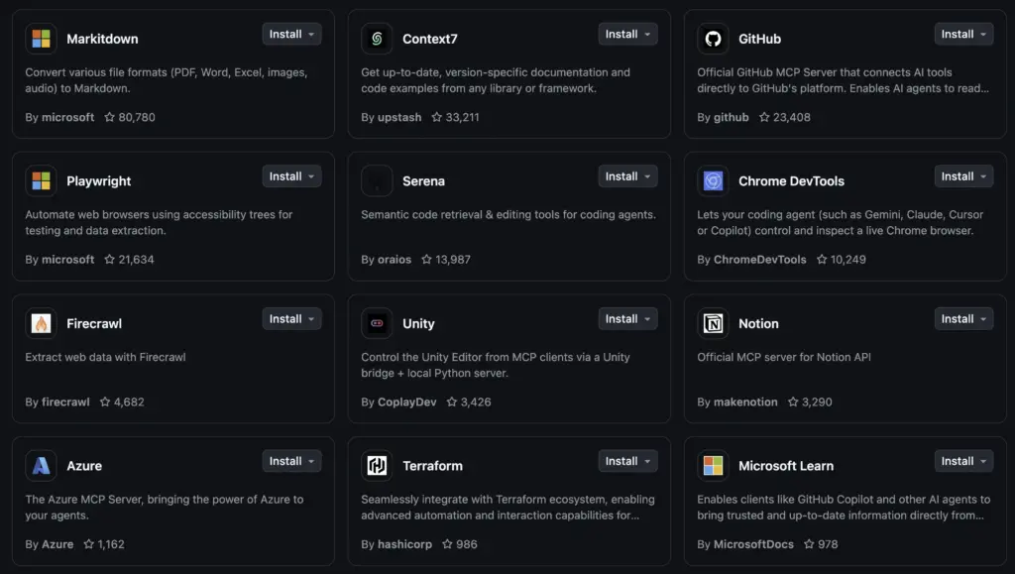Install the Playwright server
Viewport: 1015px width, 574px height.
click(285, 176)
